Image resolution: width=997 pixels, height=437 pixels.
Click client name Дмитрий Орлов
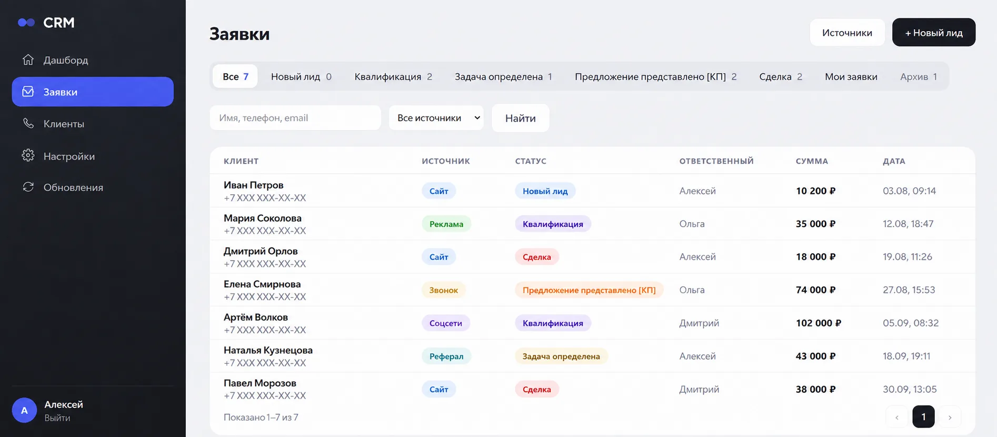(x=261, y=251)
